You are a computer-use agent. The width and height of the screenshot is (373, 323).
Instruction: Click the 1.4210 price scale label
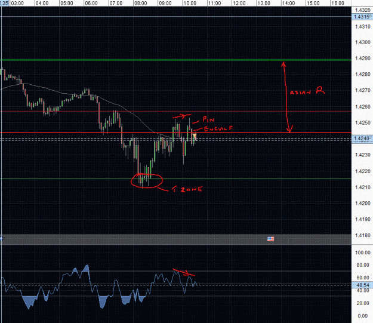363,187
